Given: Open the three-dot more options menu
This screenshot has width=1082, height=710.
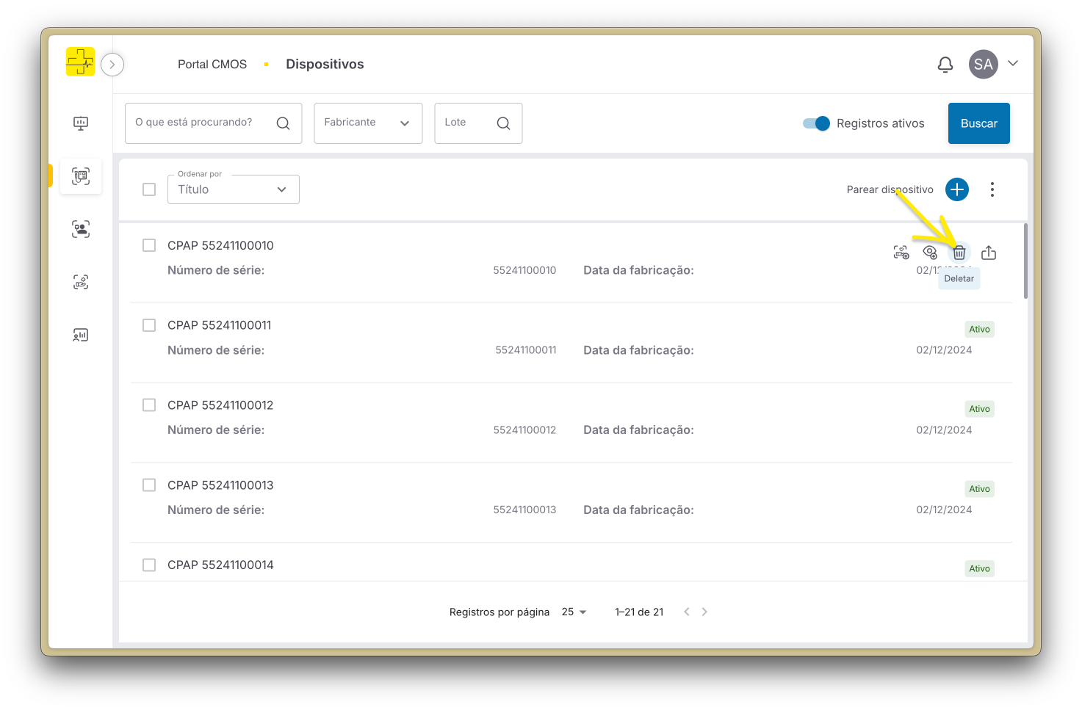Looking at the screenshot, I should [x=992, y=189].
